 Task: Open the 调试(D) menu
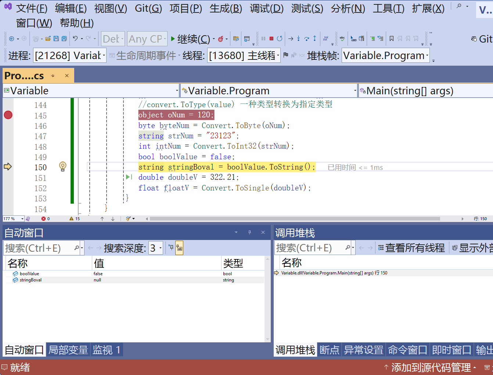[266, 8]
